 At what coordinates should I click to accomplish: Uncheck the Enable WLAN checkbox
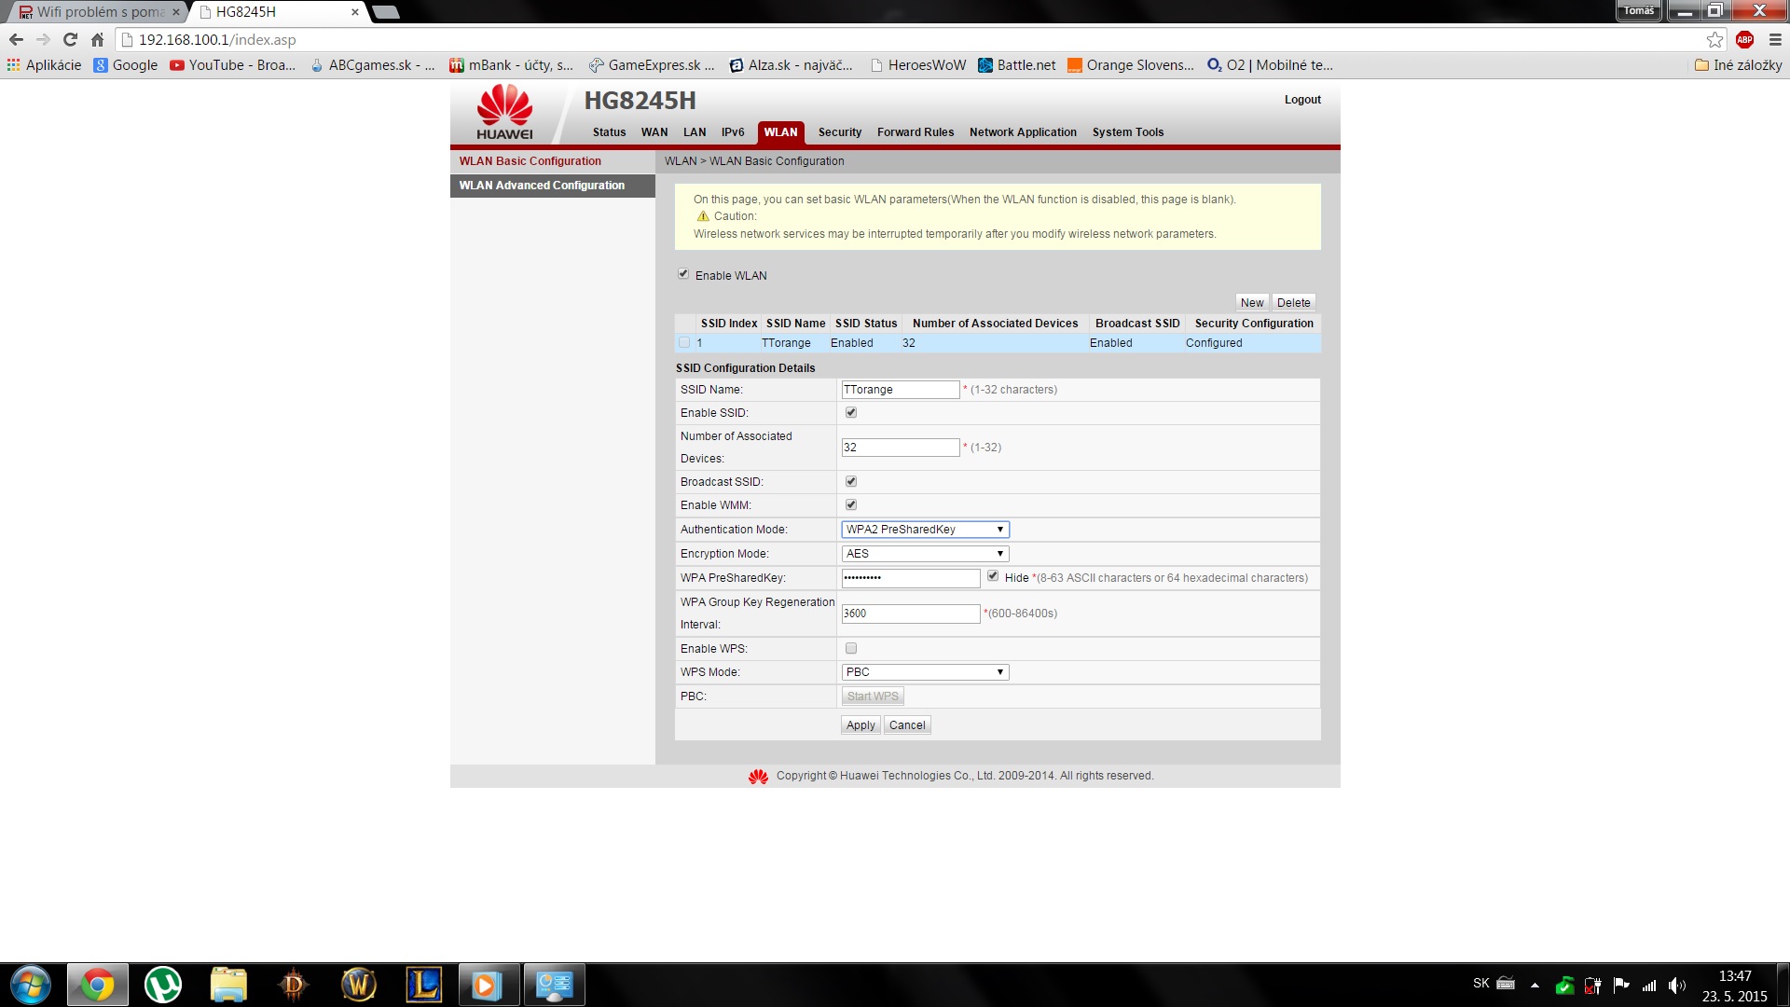[683, 274]
